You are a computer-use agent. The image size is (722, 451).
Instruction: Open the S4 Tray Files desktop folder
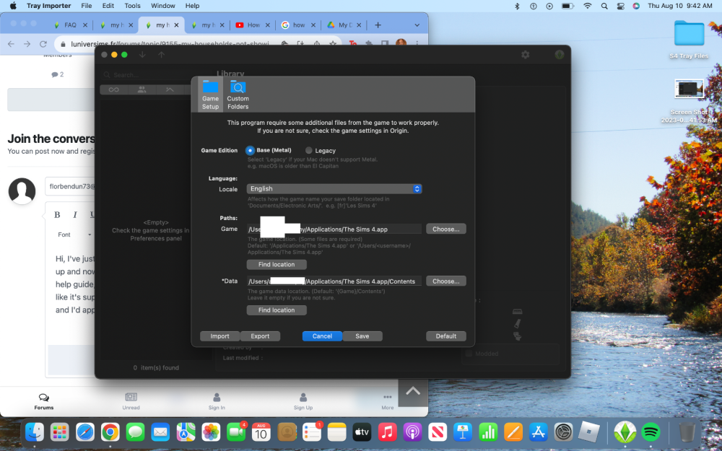(689, 40)
